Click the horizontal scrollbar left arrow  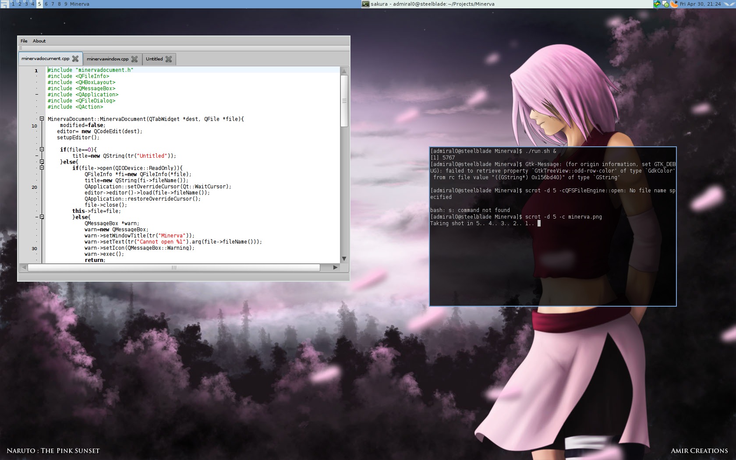pos(23,267)
